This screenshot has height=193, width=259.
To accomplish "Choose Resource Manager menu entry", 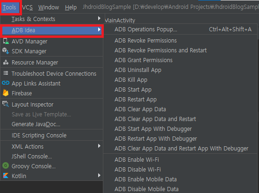I will click(52, 63).
